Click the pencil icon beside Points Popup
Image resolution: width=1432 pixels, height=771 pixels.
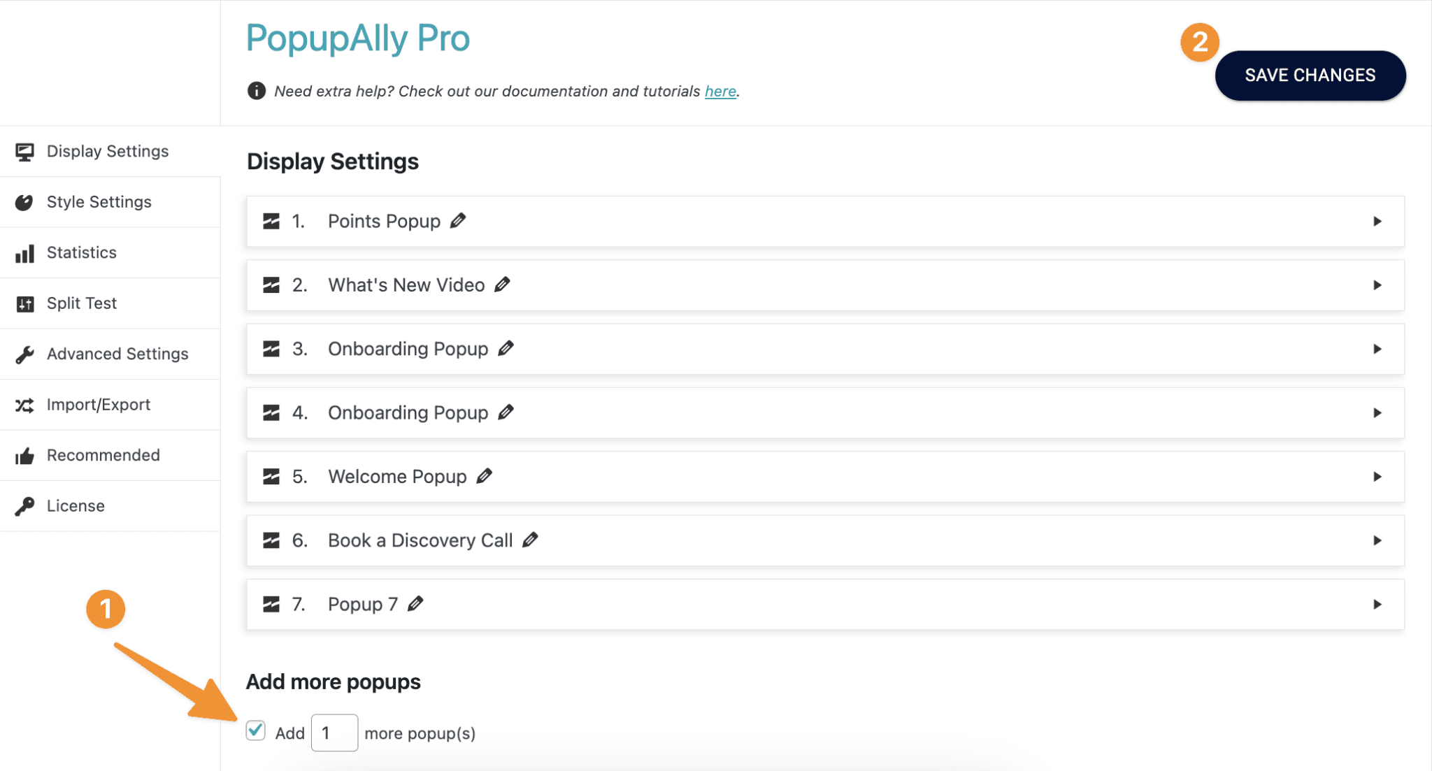[458, 221]
